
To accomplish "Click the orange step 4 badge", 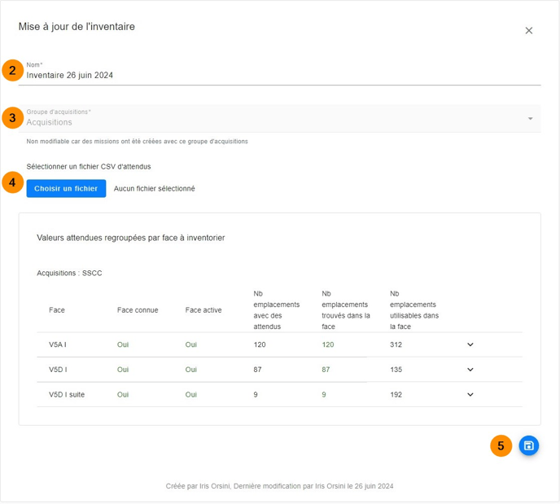I will tap(11, 182).
